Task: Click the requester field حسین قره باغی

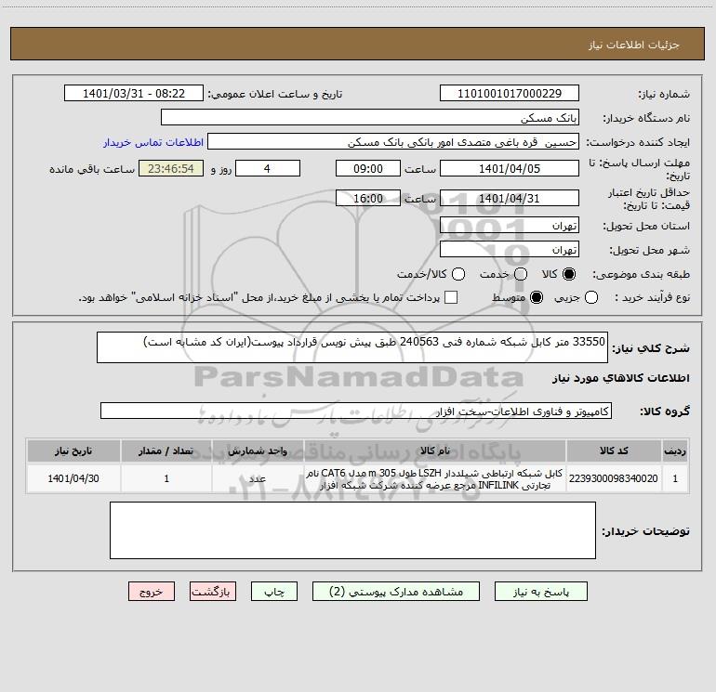Action: point(393,142)
